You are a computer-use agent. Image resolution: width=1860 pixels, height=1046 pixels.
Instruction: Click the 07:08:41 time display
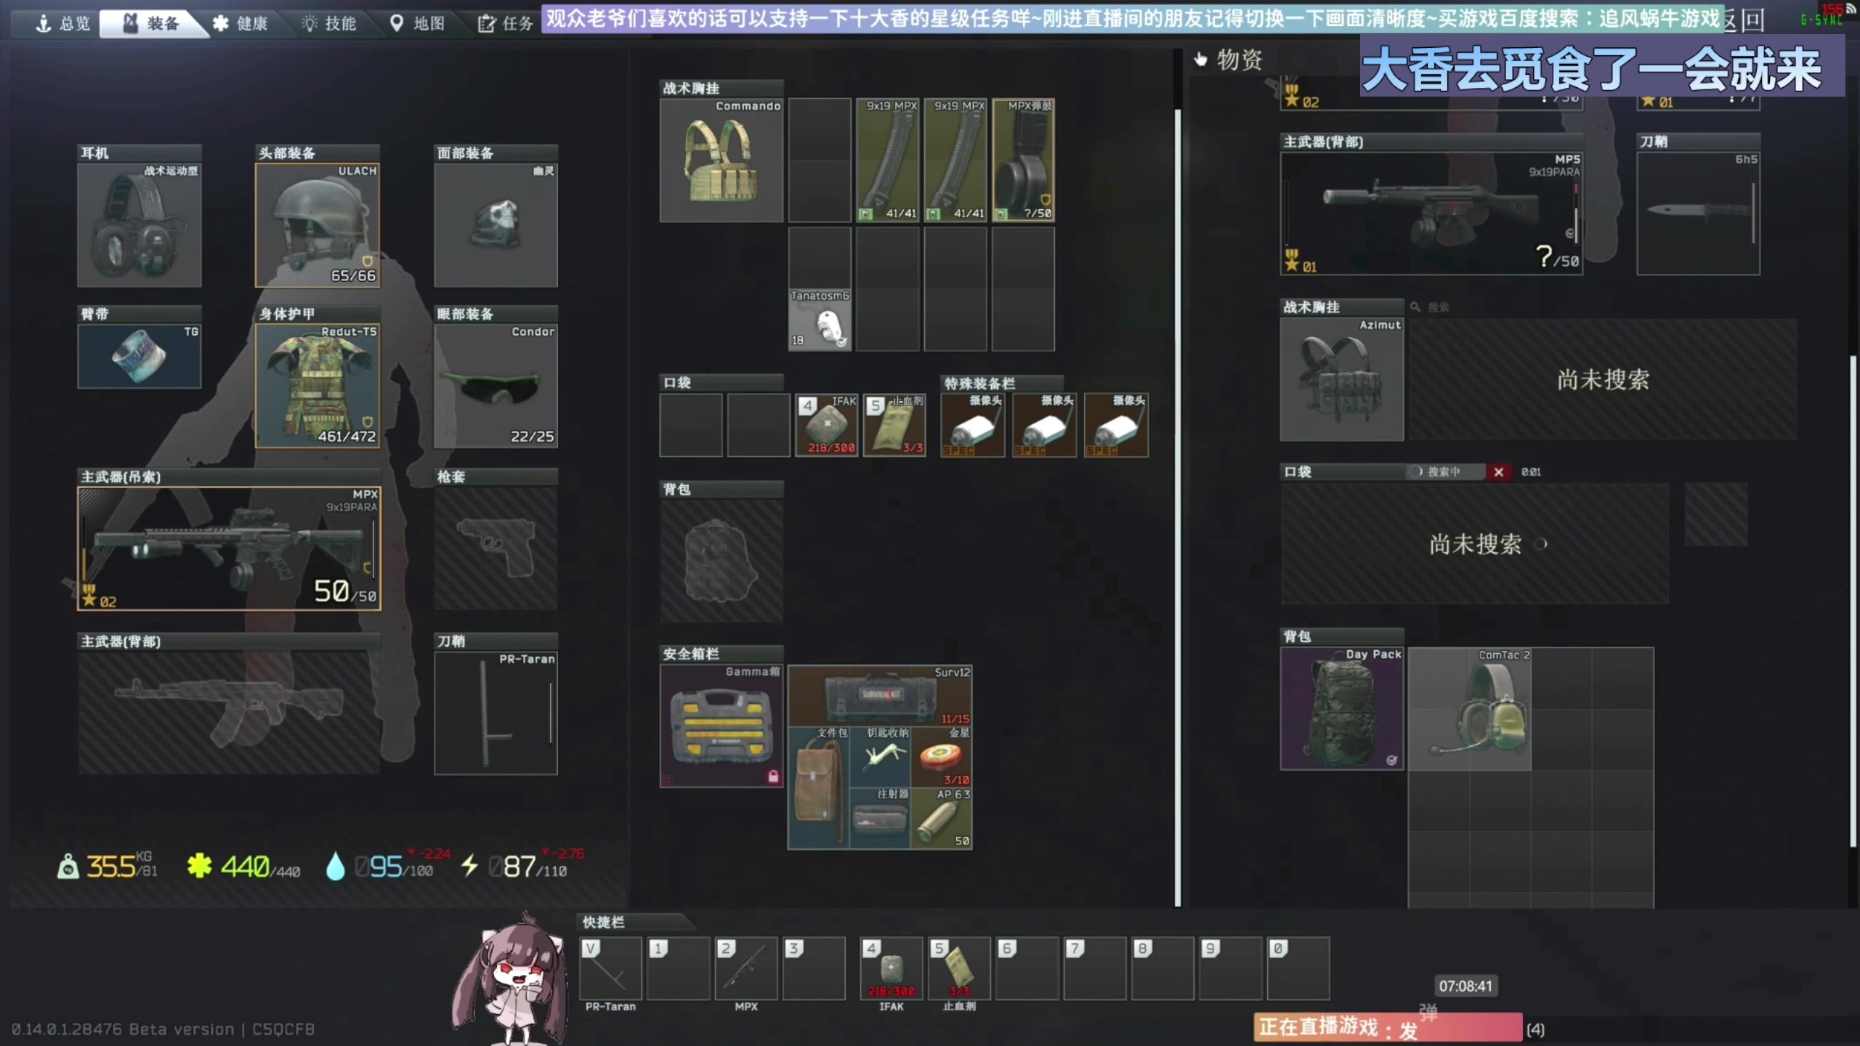(x=1465, y=986)
